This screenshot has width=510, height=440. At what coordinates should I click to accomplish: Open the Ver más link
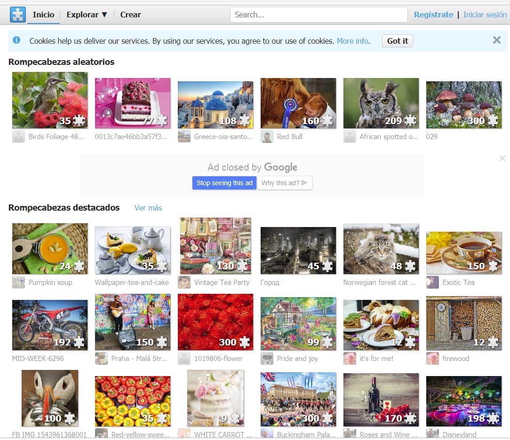(x=148, y=208)
